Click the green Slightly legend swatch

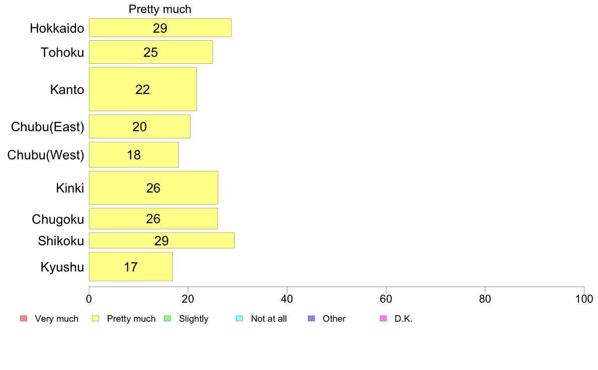tap(168, 319)
